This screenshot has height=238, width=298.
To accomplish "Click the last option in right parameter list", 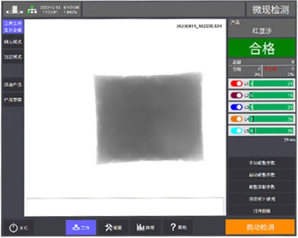I will pyautogui.click(x=262, y=211).
